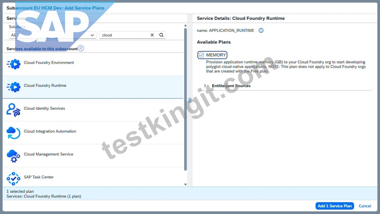Click the panel splitter grip handle
The image size is (380, 214).
(x=190, y=100)
